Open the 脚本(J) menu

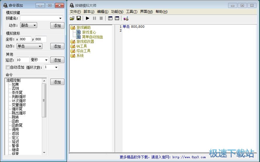tap(89, 12)
